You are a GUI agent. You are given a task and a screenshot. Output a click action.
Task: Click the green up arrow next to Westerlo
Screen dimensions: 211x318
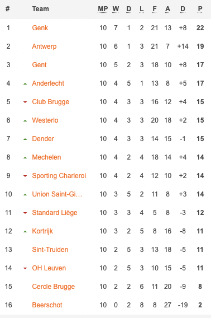tap(25, 121)
